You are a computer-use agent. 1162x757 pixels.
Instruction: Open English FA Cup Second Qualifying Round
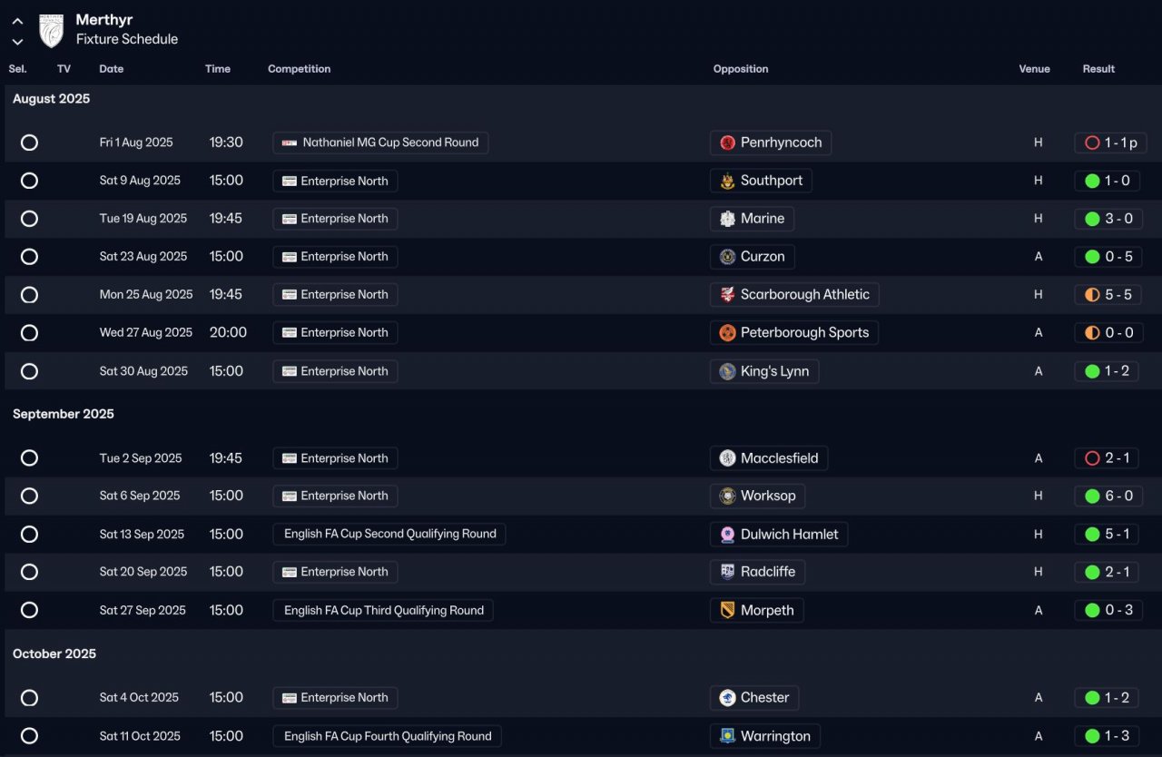tap(389, 535)
